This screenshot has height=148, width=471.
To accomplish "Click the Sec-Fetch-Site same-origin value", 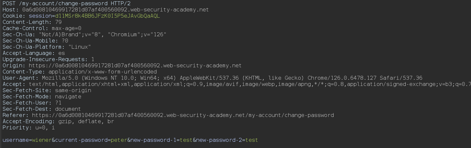I will 73,90.
